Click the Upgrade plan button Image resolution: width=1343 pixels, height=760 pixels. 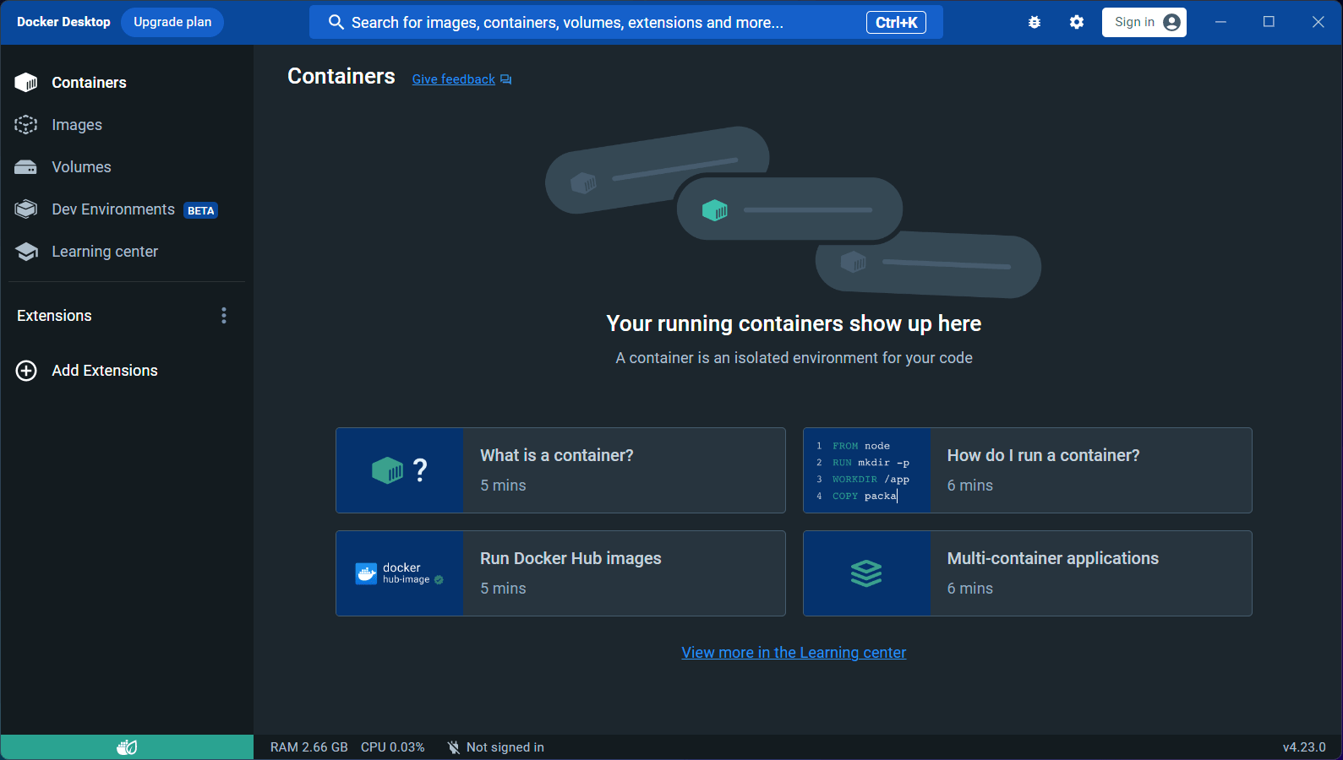[x=172, y=23]
